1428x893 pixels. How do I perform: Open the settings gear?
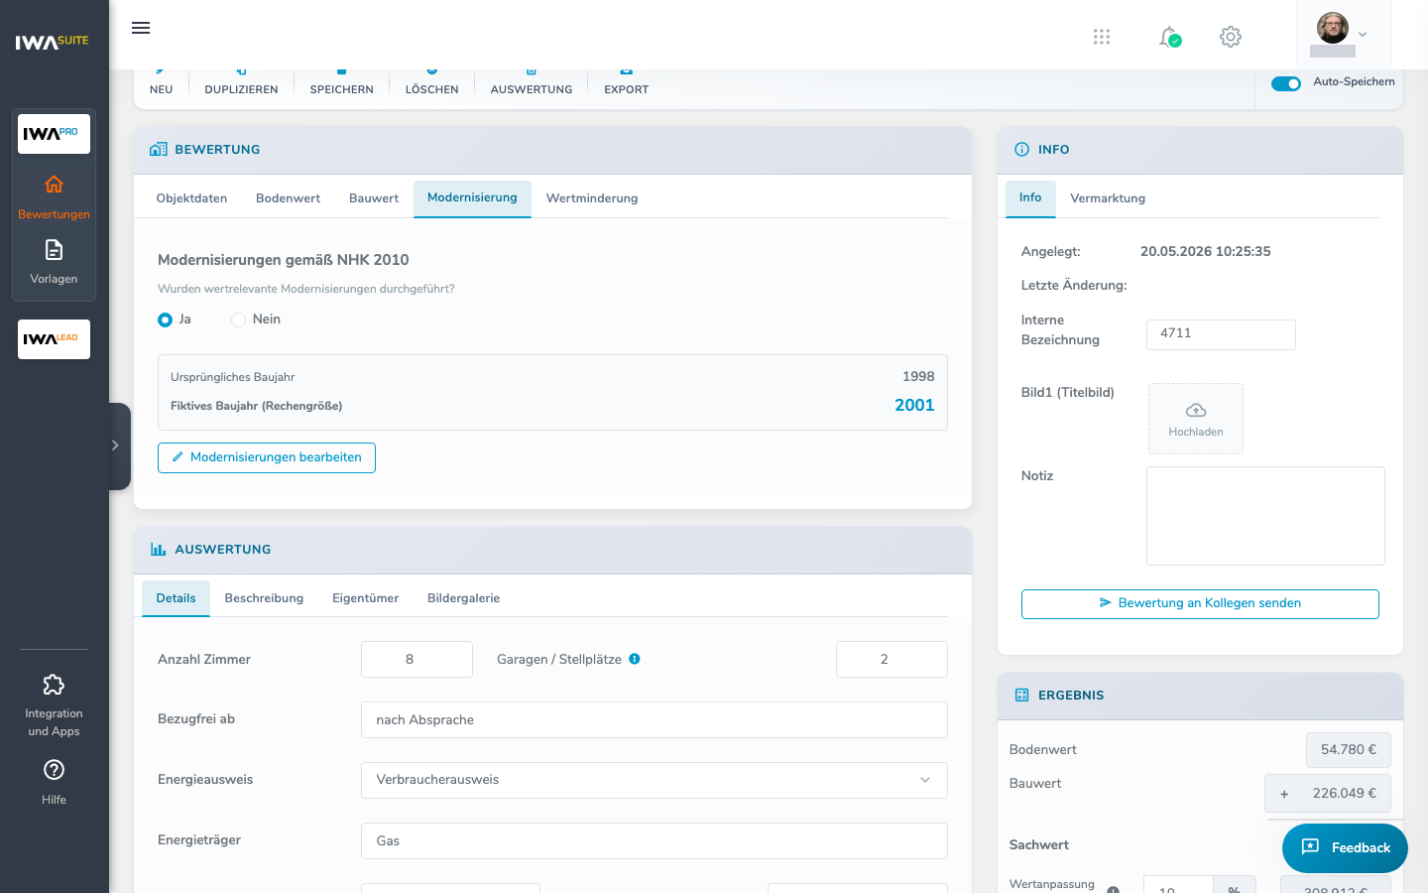[1231, 37]
